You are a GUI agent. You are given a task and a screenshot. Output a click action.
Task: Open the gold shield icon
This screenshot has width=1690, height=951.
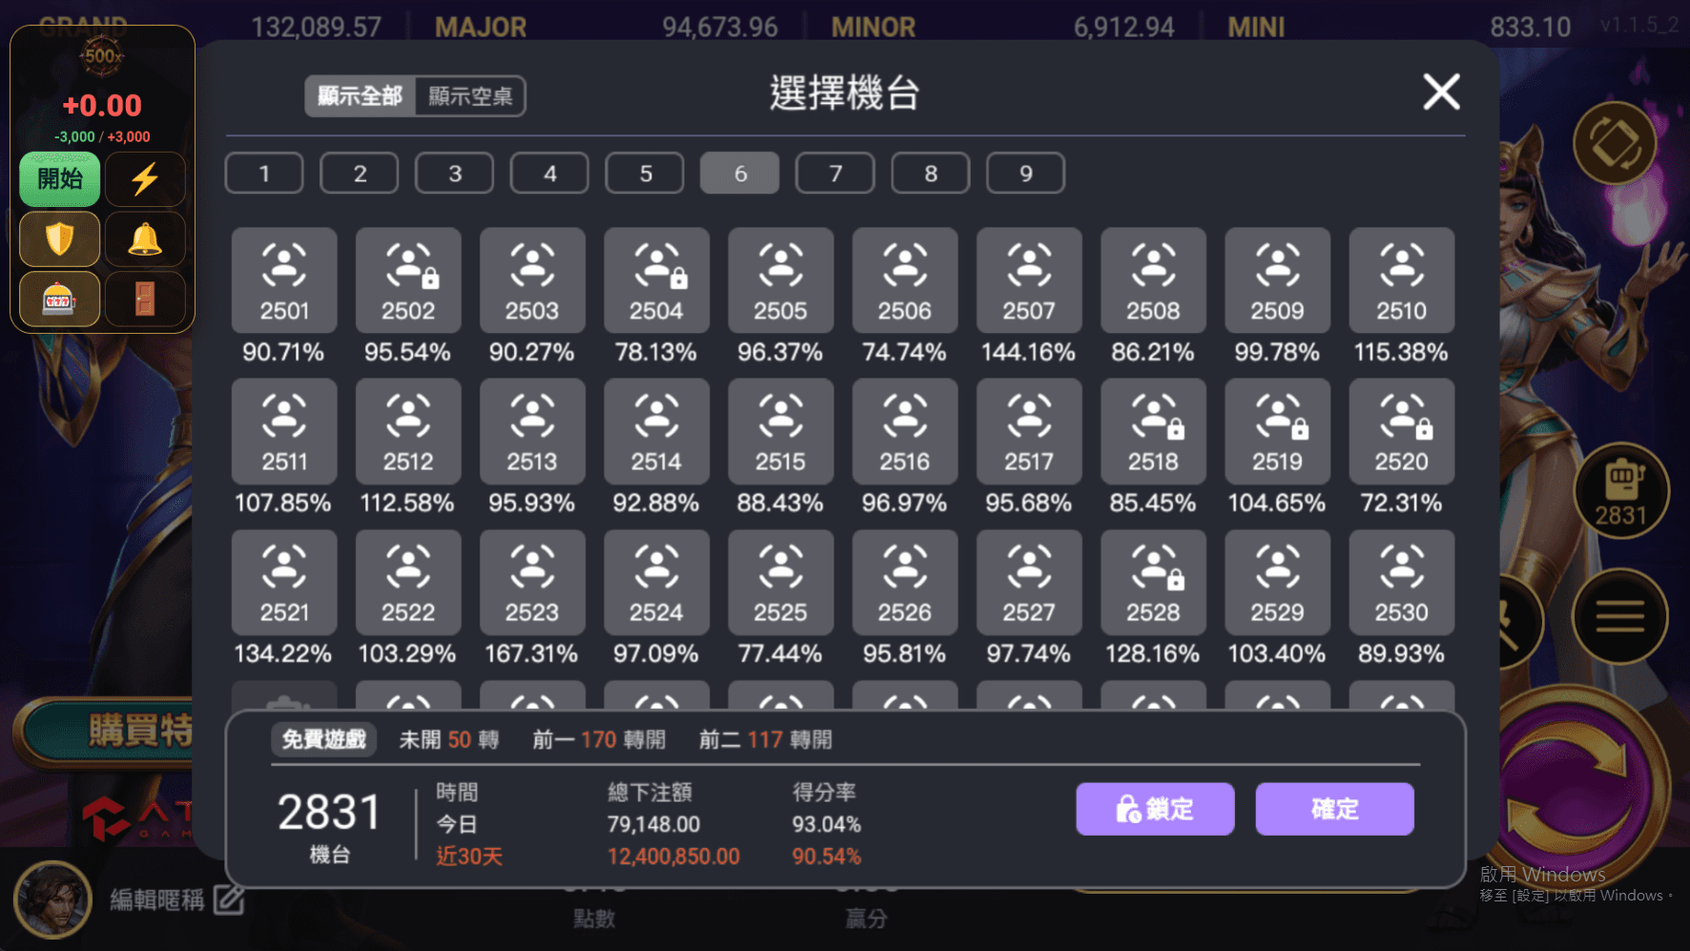(59, 238)
